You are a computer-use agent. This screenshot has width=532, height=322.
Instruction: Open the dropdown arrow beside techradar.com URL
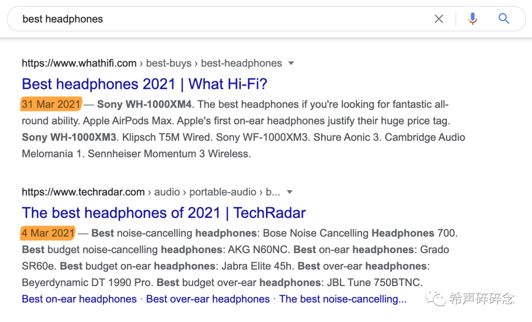pos(290,192)
